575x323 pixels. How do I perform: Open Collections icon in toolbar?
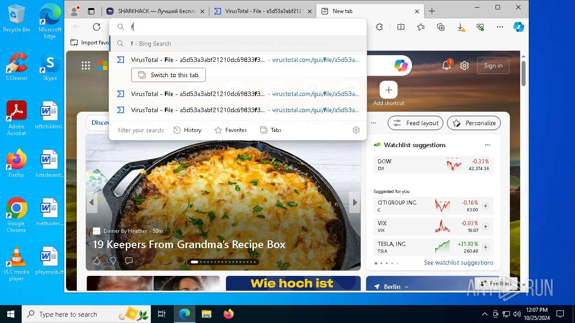(441, 27)
